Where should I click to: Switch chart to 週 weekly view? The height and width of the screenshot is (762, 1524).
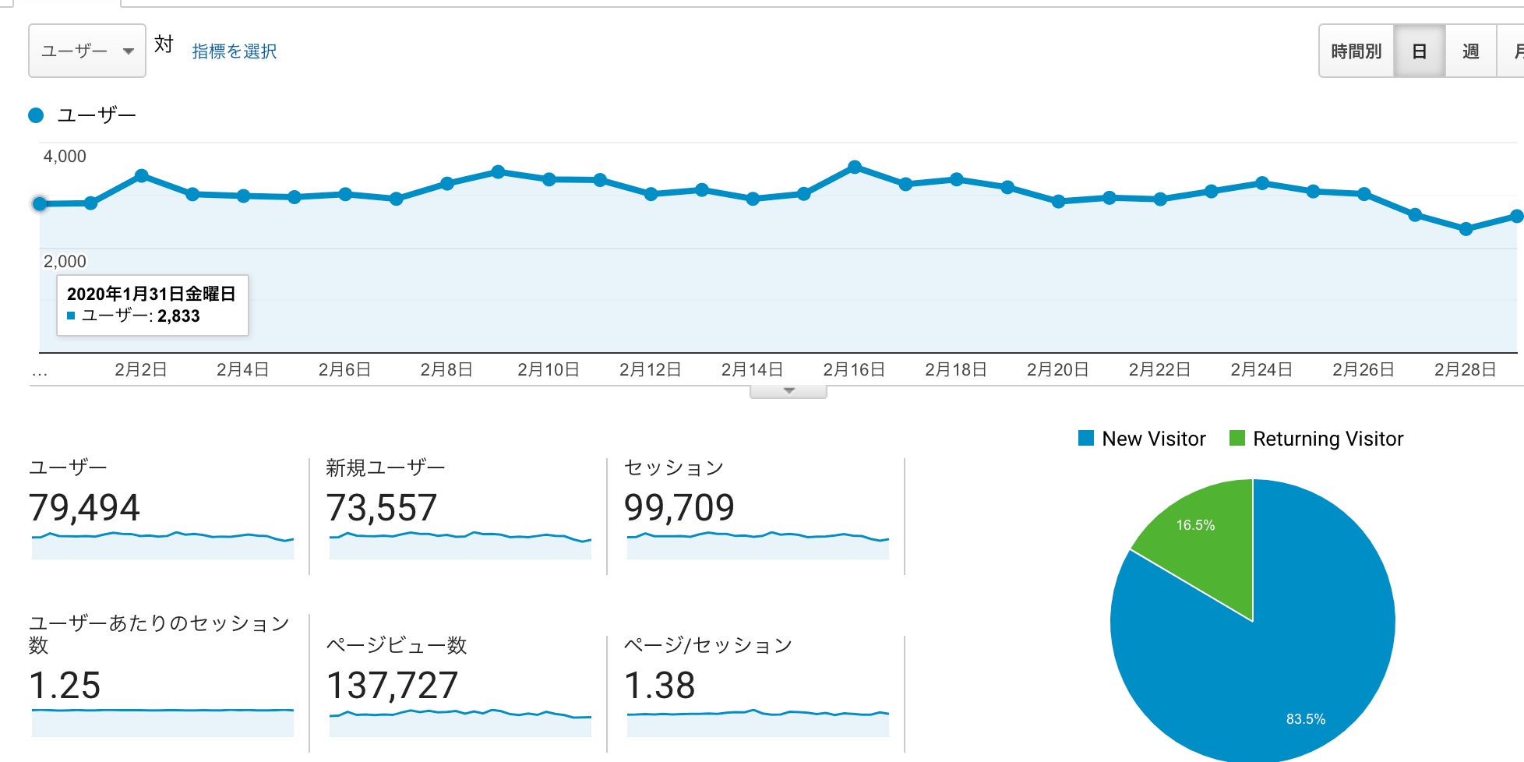[x=1470, y=51]
